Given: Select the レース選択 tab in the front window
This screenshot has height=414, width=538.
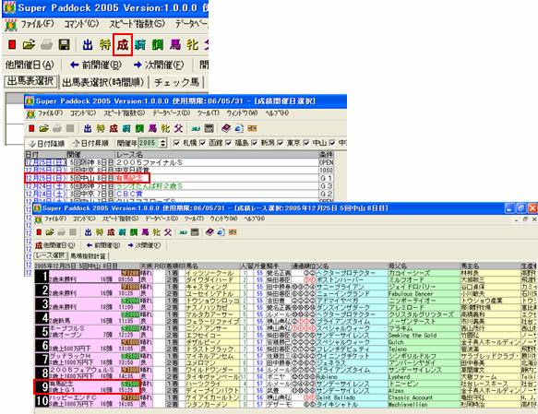Looking at the screenshot, I should [x=51, y=255].
